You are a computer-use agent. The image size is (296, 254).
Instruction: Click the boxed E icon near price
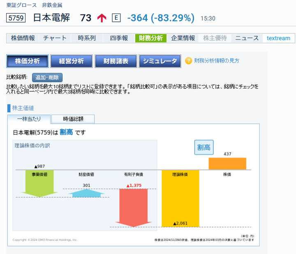pos(116,18)
